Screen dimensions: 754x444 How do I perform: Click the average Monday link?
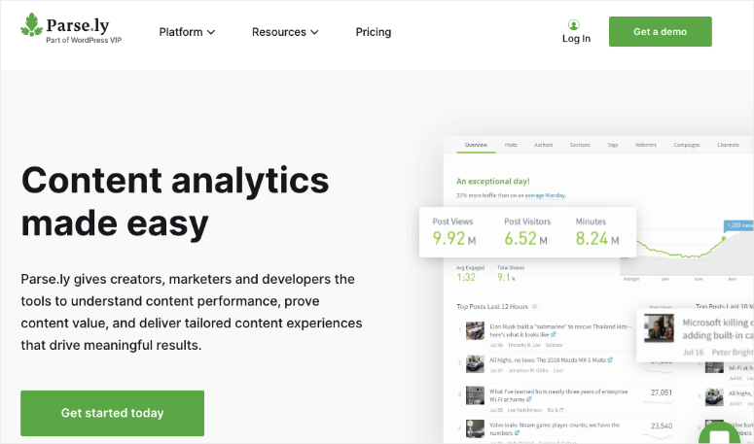[x=545, y=195]
